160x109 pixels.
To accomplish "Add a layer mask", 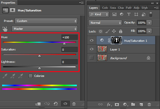I will pyautogui.click(x=117, y=104).
